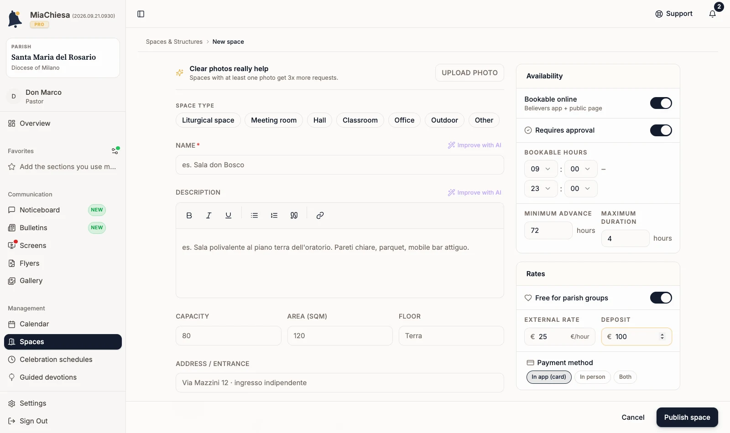Select the Upload Photo button
This screenshot has height=433, width=730.
pyautogui.click(x=469, y=73)
